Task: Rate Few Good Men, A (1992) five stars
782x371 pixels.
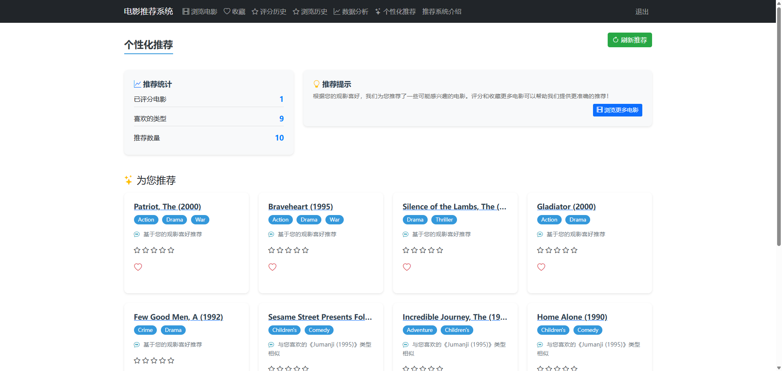Action: pyautogui.click(x=171, y=360)
